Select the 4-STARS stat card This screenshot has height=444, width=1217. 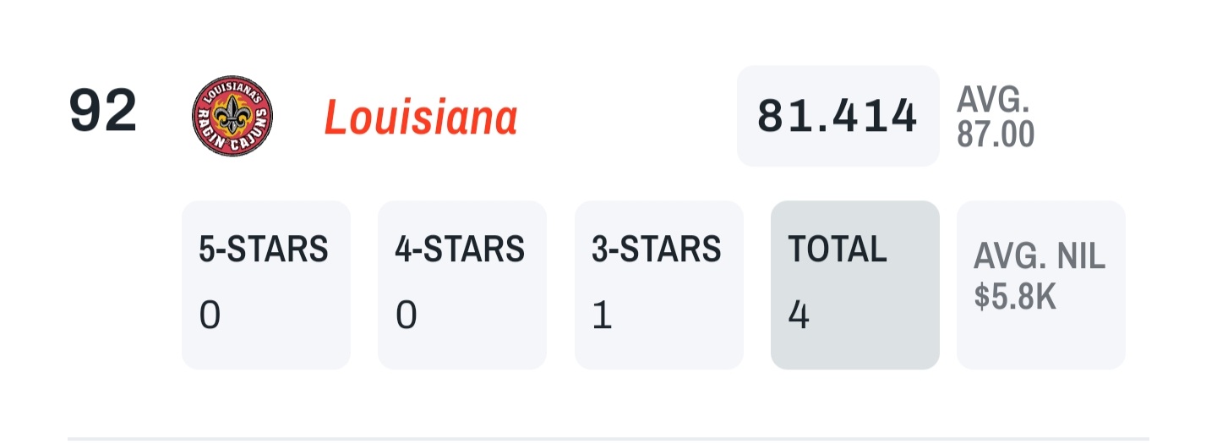[461, 285]
